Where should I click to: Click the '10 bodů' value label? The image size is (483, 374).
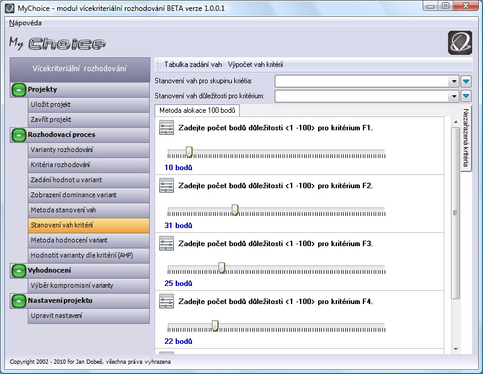(x=178, y=168)
